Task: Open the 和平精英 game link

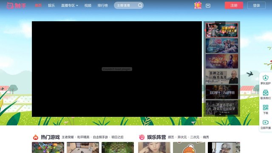Action: point(83,137)
